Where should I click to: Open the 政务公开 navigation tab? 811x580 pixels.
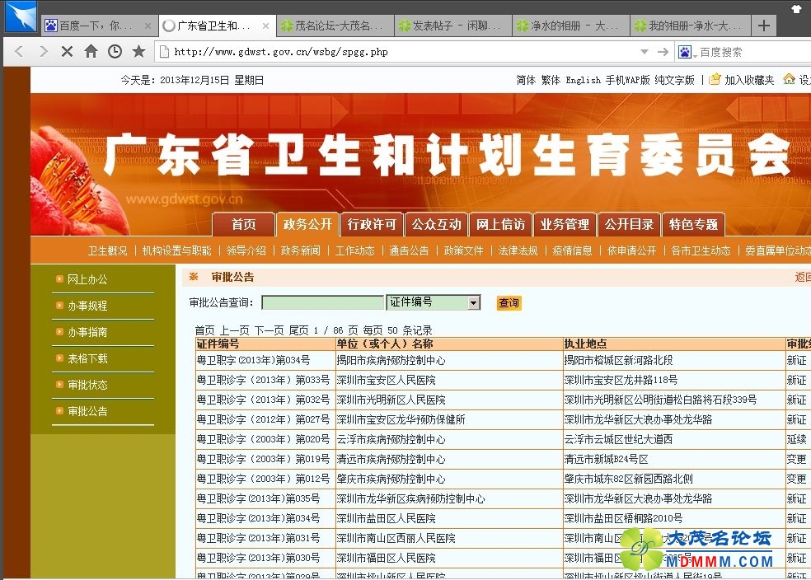[x=307, y=224]
